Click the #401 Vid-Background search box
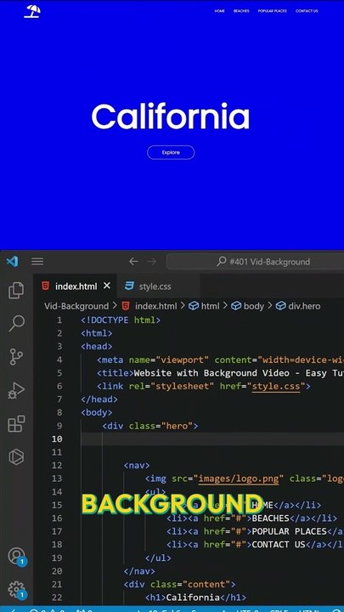Viewport: 344px width, 612px height. pyautogui.click(x=255, y=262)
